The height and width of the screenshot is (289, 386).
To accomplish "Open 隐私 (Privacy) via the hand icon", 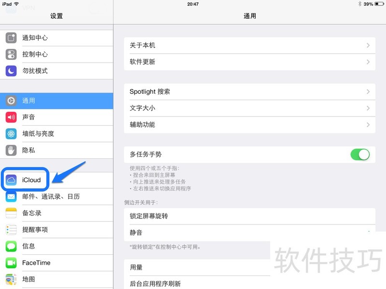I will click(11, 150).
